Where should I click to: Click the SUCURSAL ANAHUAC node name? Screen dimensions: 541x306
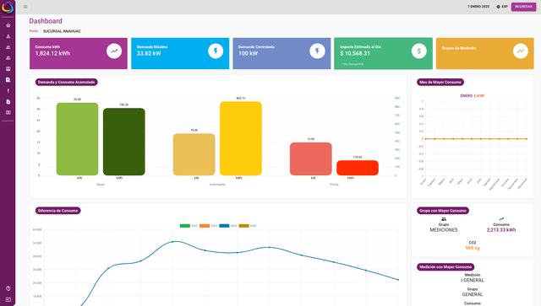[x=62, y=31]
